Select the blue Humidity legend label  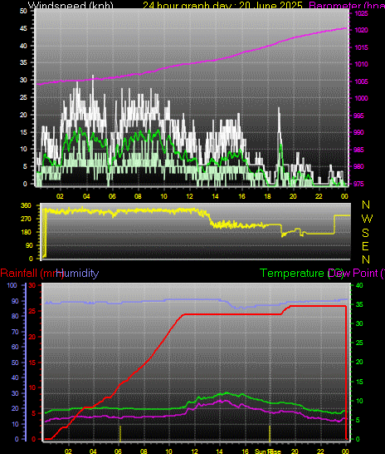77,273
